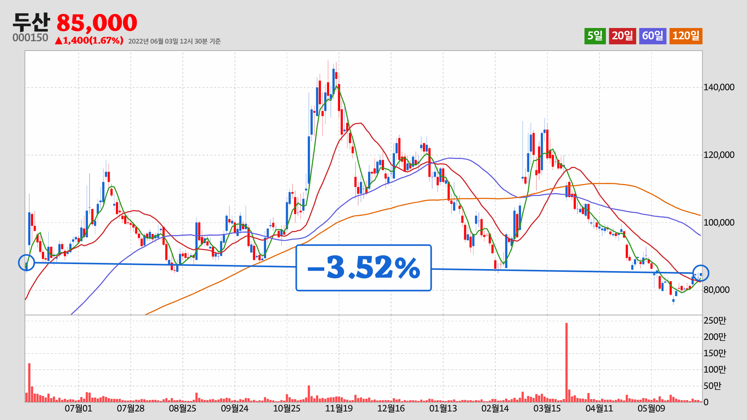747x420 pixels.
Task: Toggle the red 20일 moving average legend
Action: [622, 36]
